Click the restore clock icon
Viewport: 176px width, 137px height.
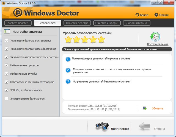pos(155,37)
